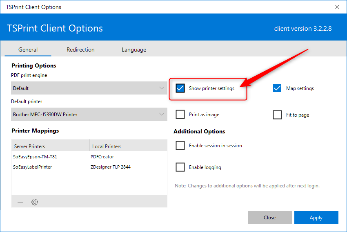Screen dimensions: 347x232
Task: Click the Fit to page label
Action: pos(298,115)
